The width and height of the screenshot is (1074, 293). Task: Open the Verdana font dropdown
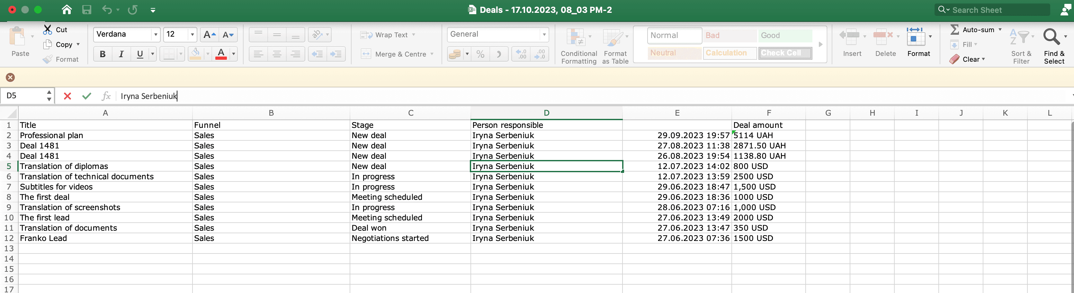click(x=157, y=35)
